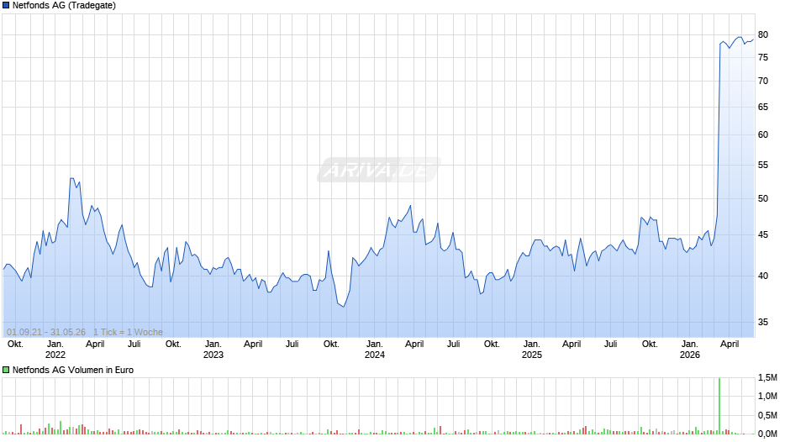Click the 'Netfonds AG (Tradegate)' chart title
This screenshot has width=790, height=442.
64,6
